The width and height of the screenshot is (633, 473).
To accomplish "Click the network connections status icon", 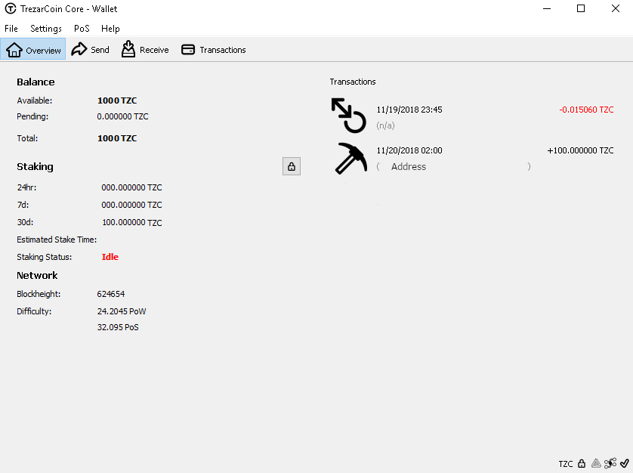I will [x=610, y=463].
